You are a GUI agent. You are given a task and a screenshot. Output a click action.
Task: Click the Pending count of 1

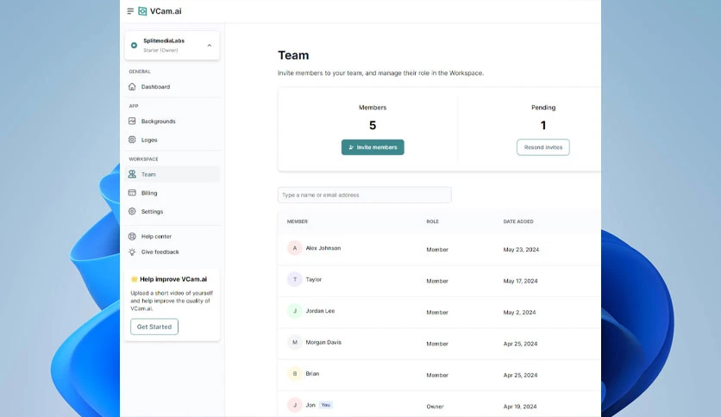coord(543,126)
